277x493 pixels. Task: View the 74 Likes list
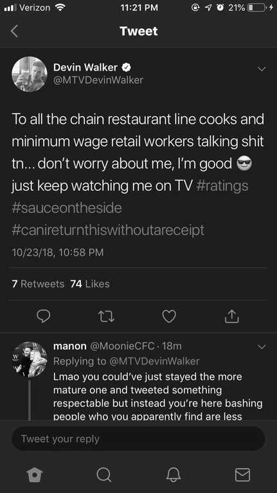pos(90,284)
